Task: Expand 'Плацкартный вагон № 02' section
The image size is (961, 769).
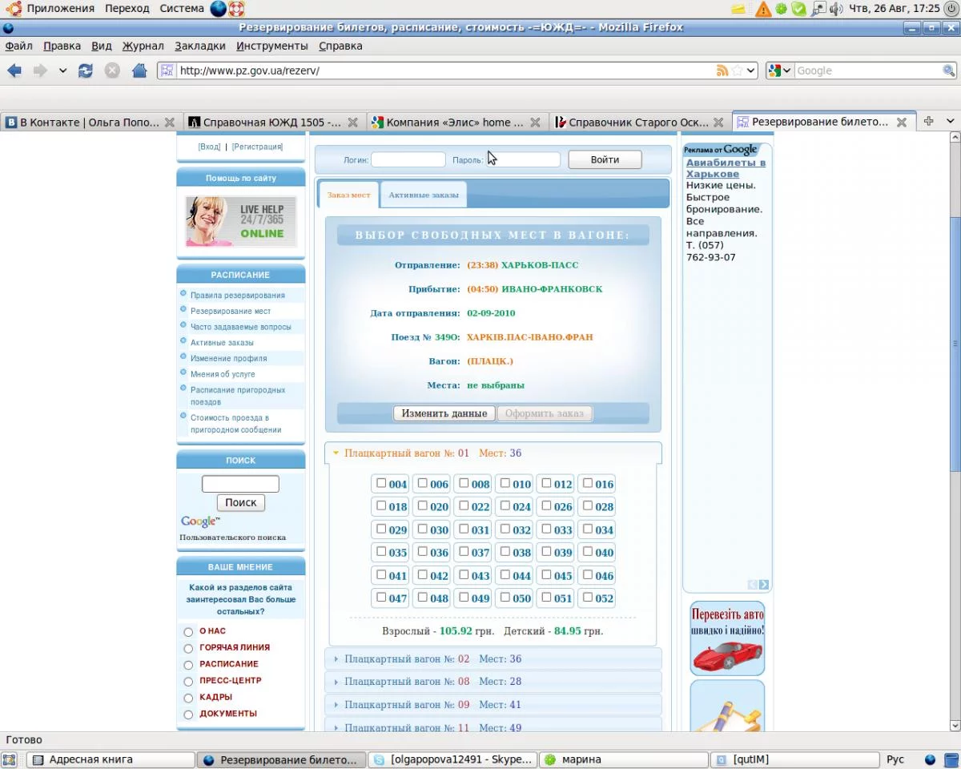Action: pyautogui.click(x=493, y=658)
